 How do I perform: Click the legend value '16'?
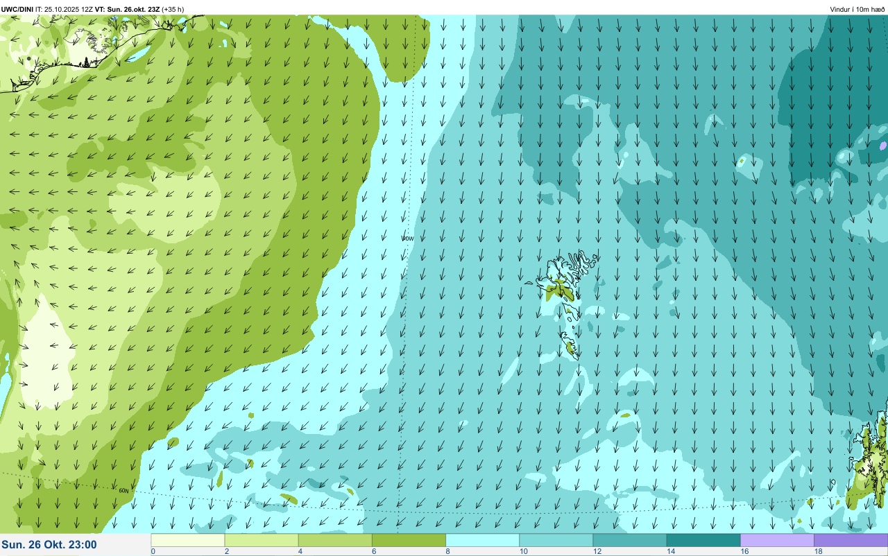coord(743,551)
